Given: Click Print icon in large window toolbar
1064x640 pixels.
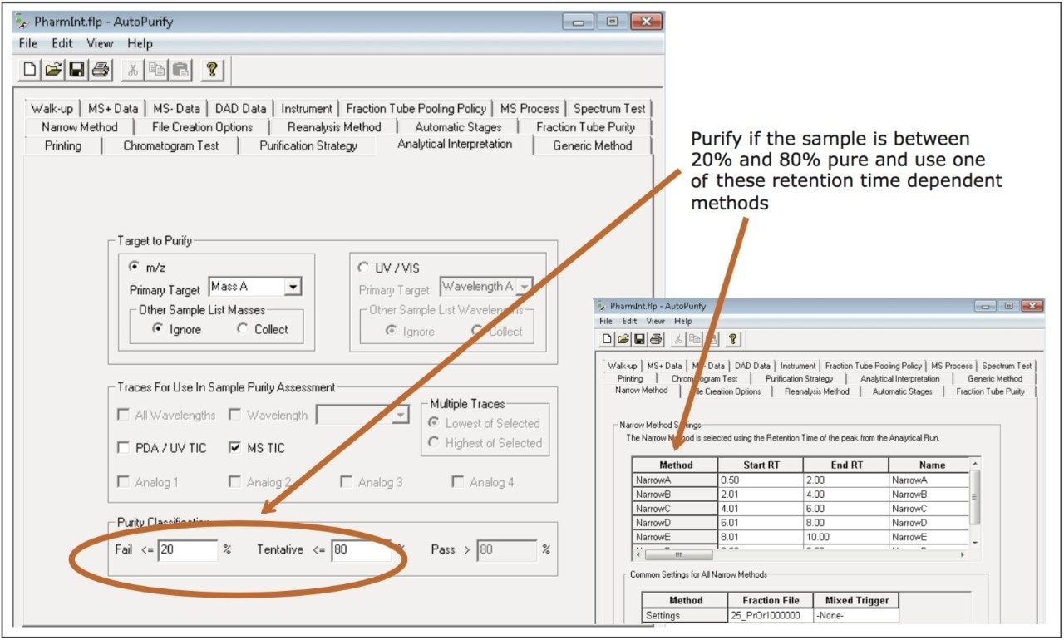Looking at the screenshot, I should [x=100, y=71].
